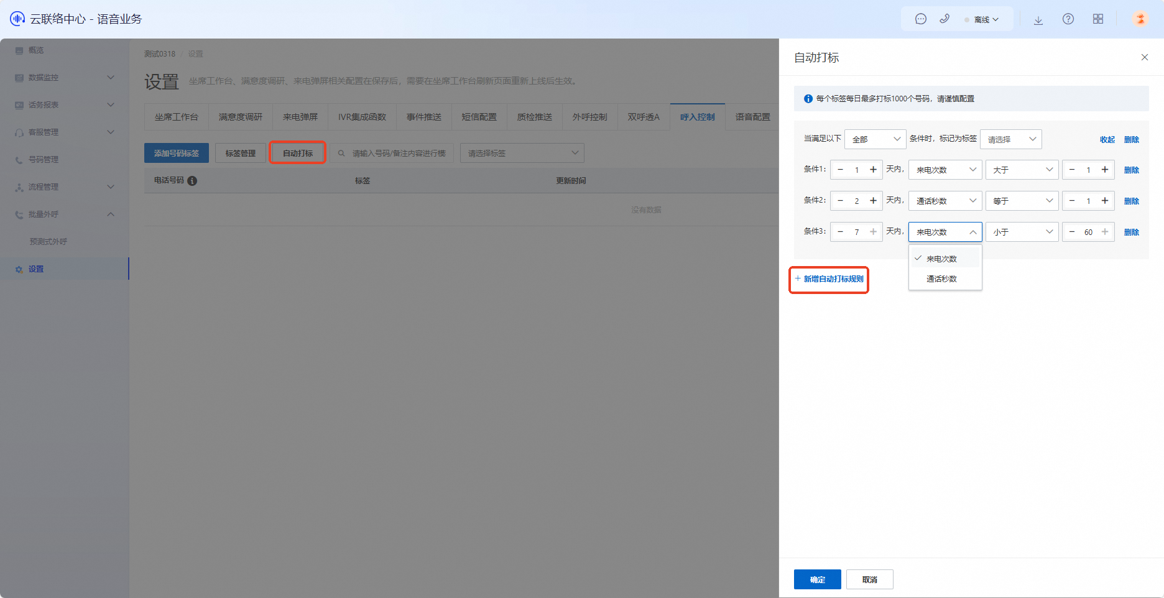
Task: Increase threshold value for 条件2
Action: [1105, 201]
